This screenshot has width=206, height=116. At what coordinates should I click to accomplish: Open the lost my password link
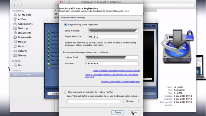tap(111, 76)
